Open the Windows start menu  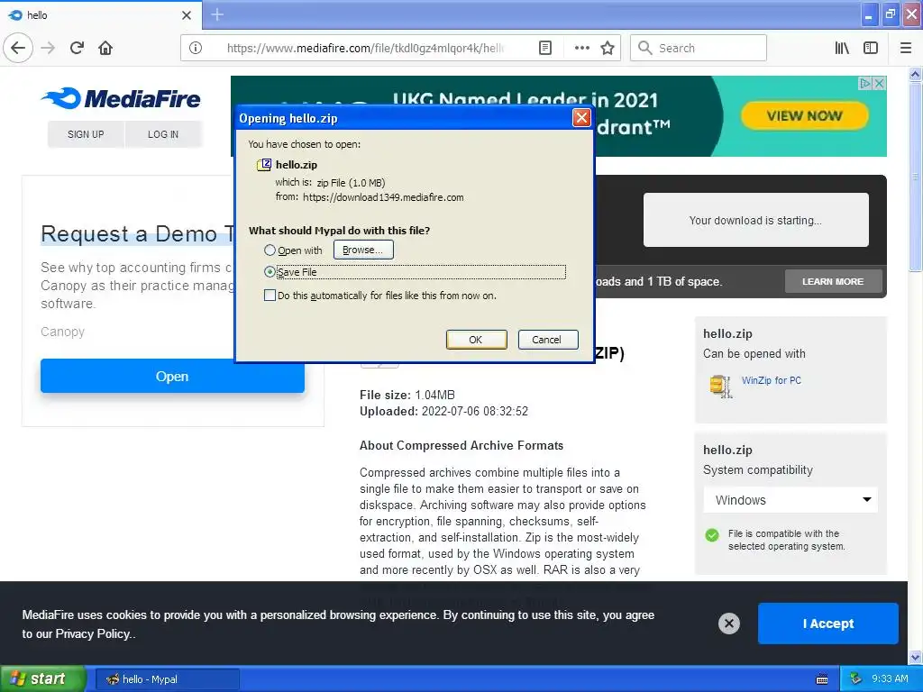[43, 679]
